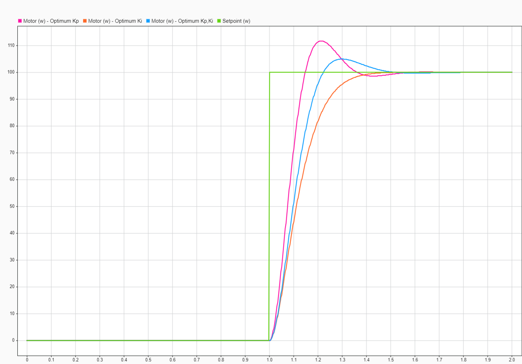This screenshot has height=364, width=522.
Task: Click the 110 tick label on y-axis
Action: tap(11, 45)
